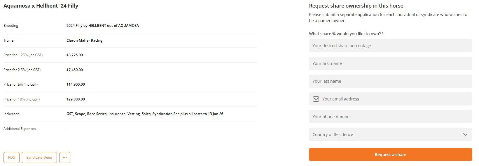
Task: Click the $14,900.00 price value
Action: point(76,84)
